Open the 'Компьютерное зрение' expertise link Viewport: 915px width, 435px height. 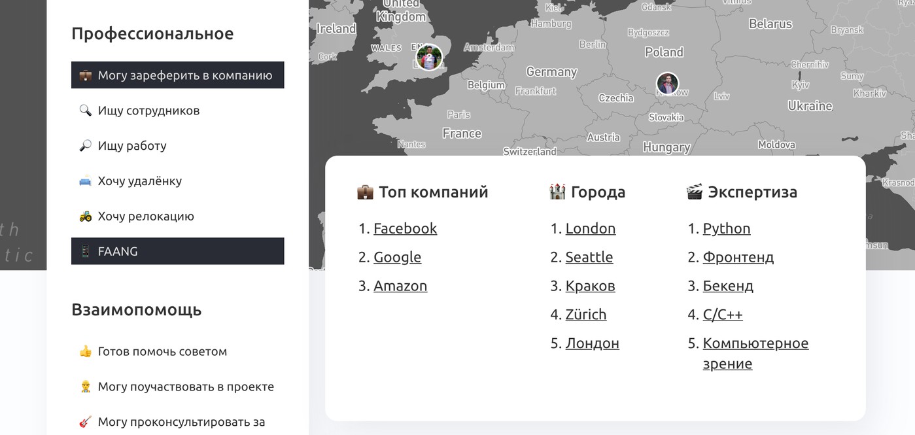[755, 343]
